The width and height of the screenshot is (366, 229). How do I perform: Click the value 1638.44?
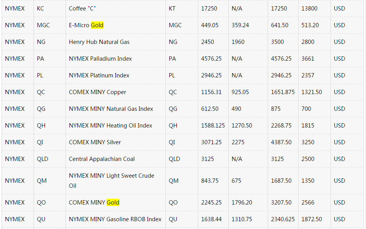[x=211, y=219]
